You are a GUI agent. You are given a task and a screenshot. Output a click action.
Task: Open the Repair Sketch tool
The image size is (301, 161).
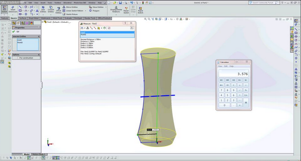pyautogui.click(x=126, y=10)
